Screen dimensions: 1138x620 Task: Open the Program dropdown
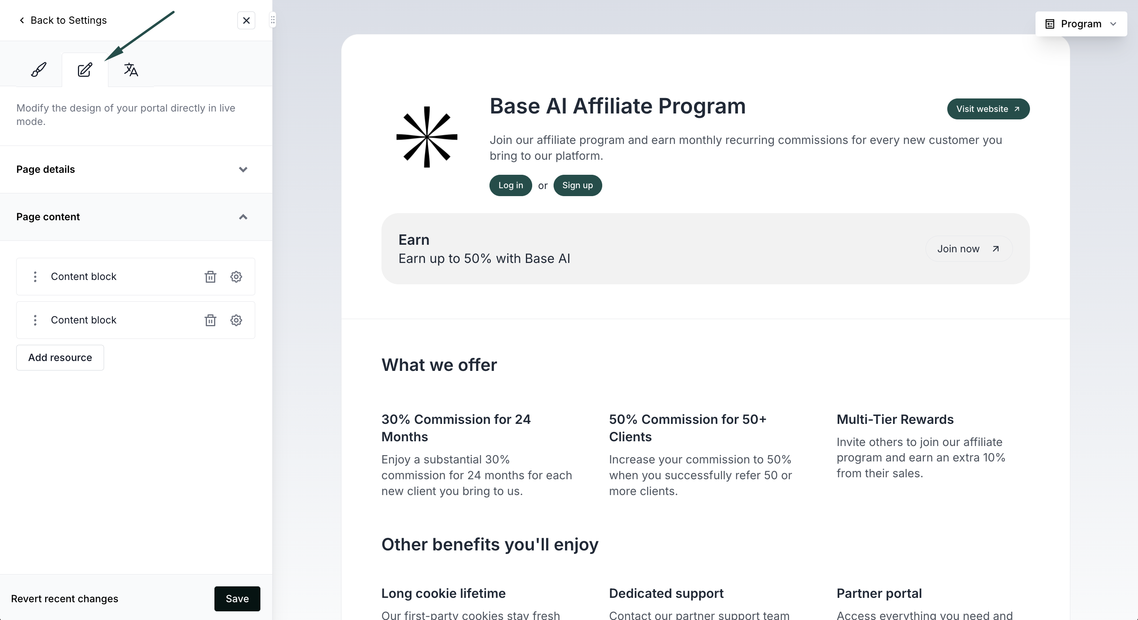coord(1081,24)
